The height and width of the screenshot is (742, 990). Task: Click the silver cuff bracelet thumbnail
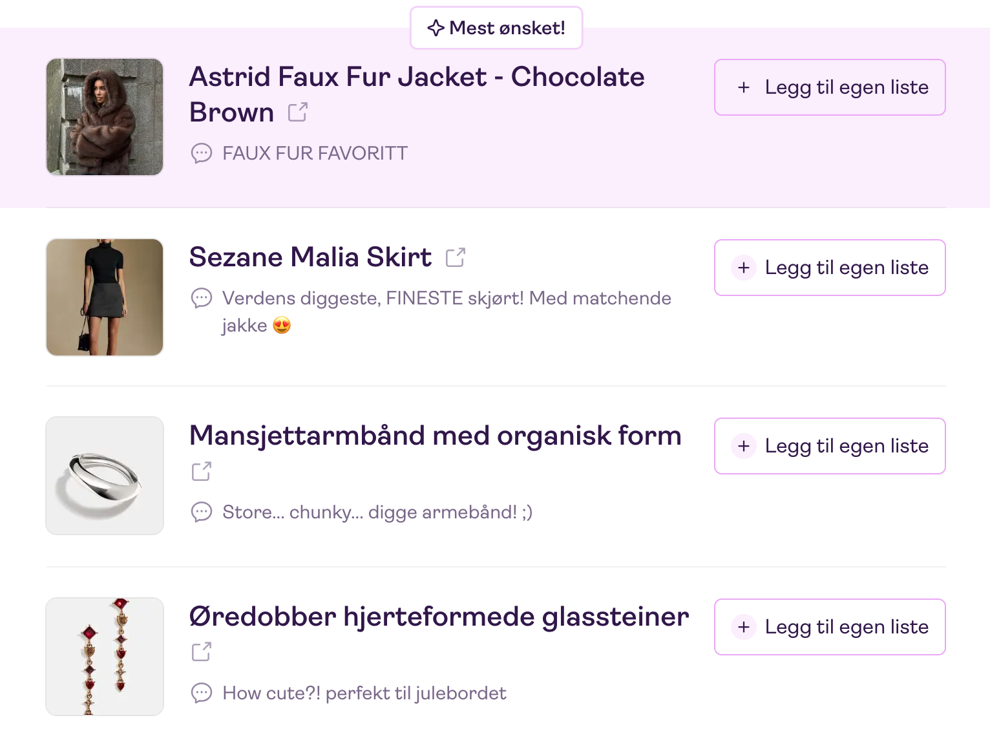click(x=105, y=476)
